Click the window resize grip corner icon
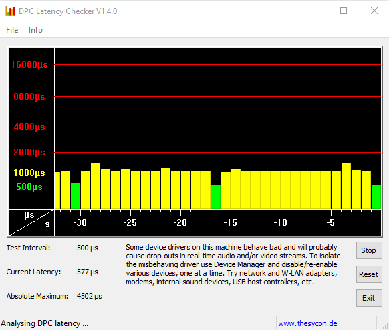Screen dimensions: 389x330 (386, 326)
